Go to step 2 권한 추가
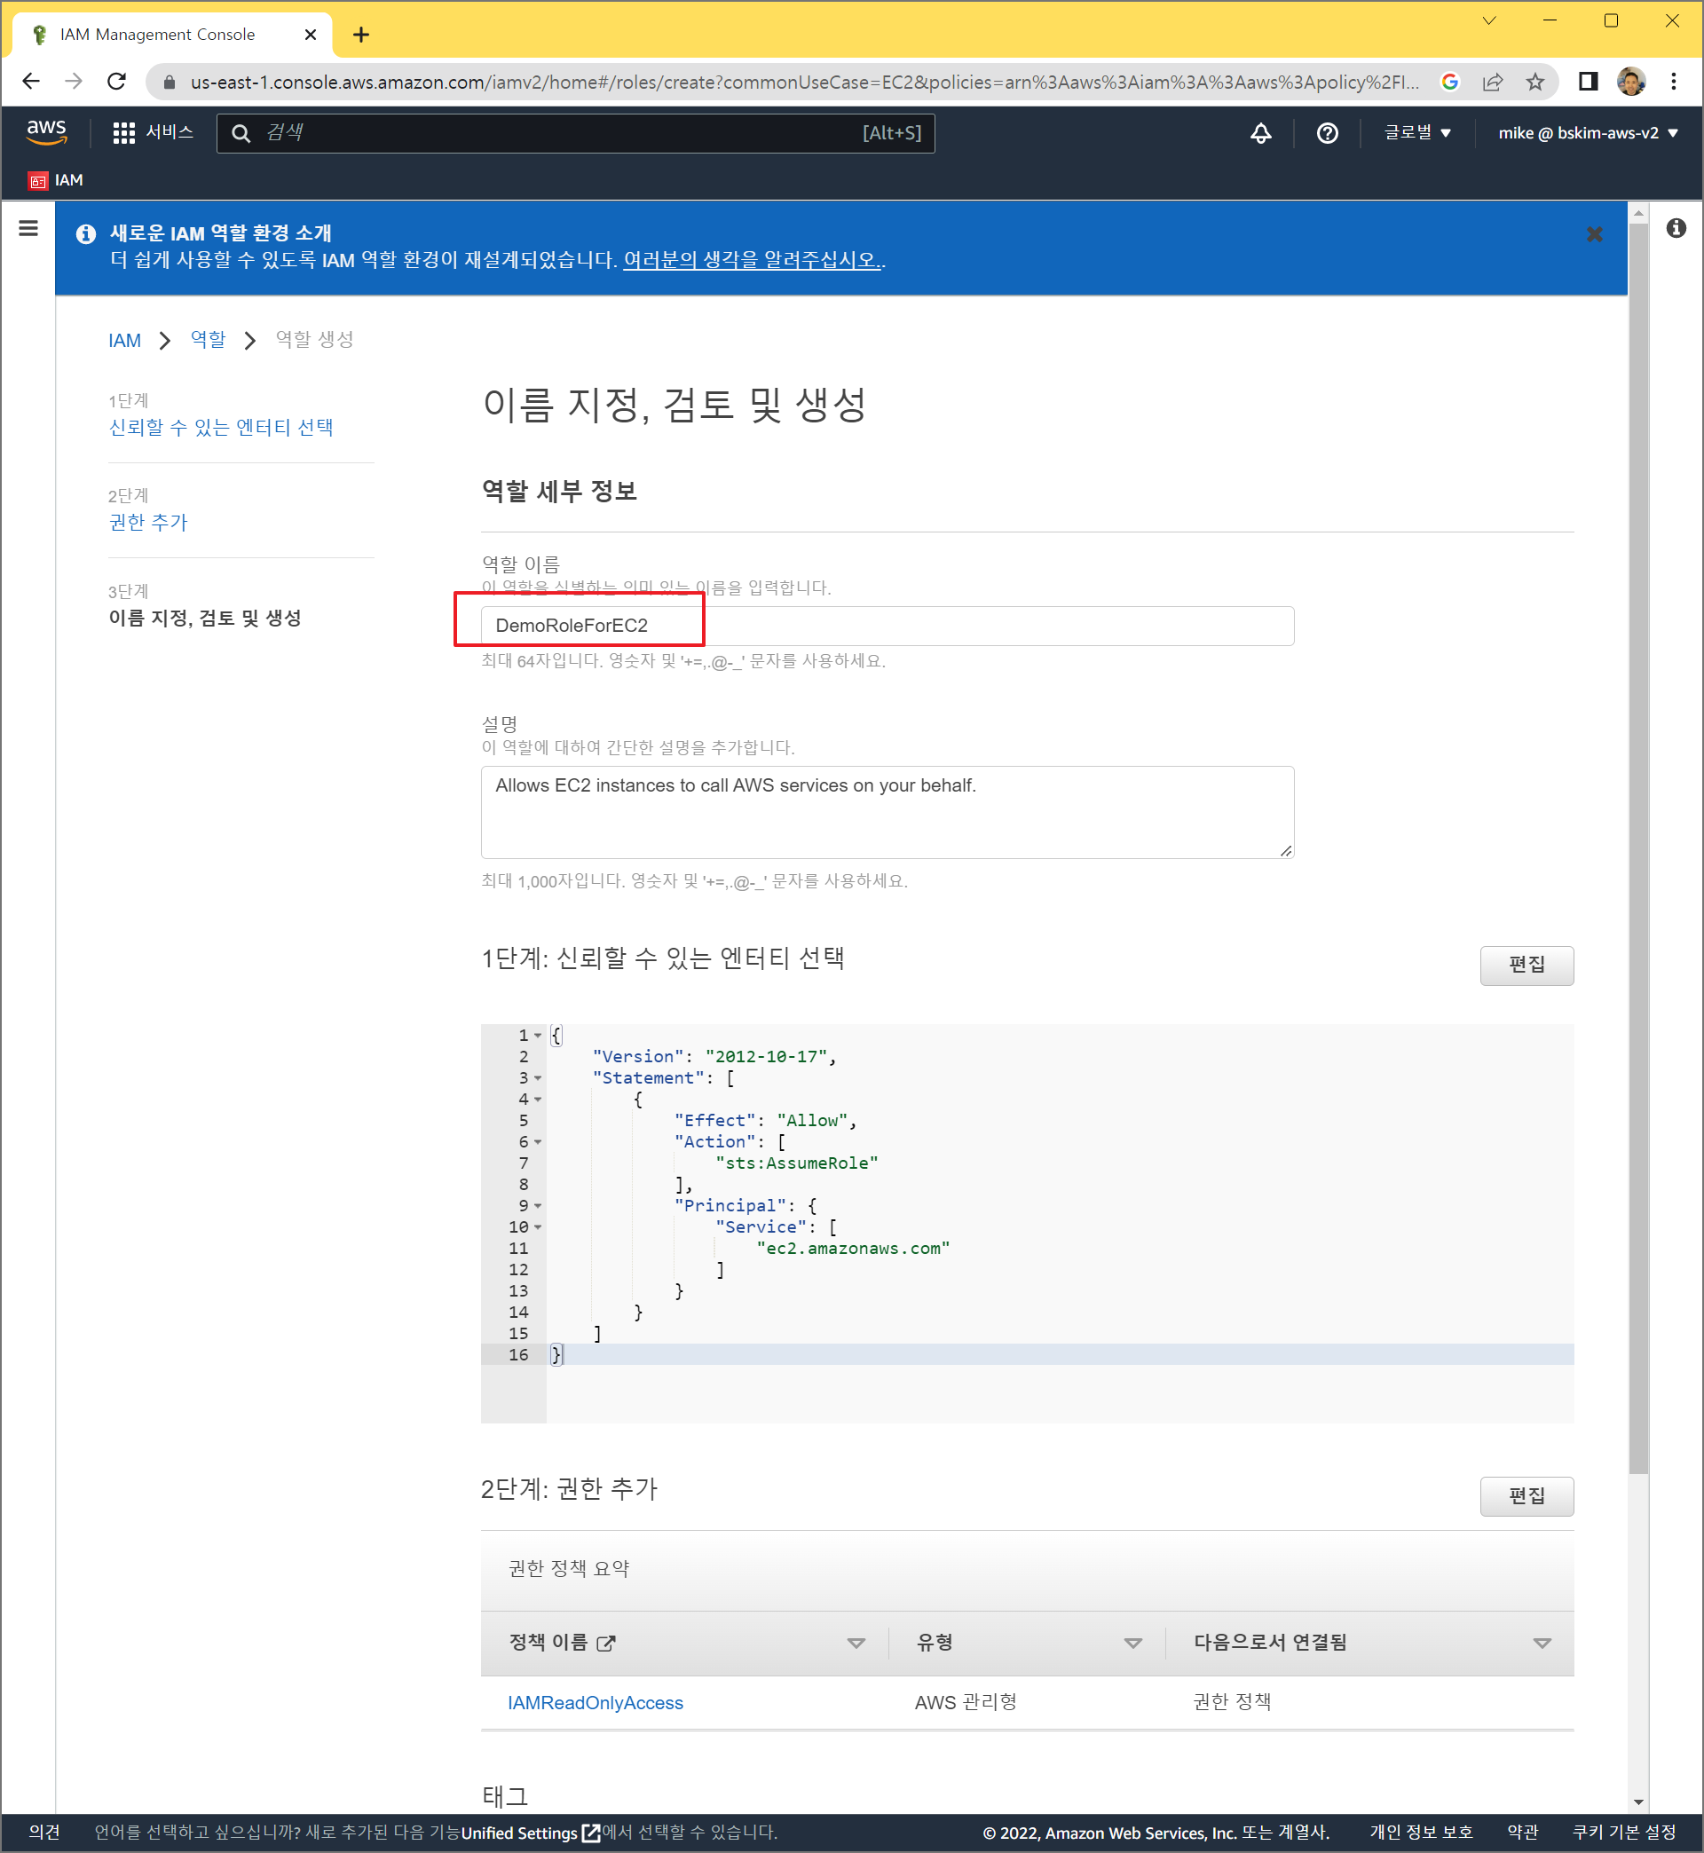 click(x=147, y=522)
